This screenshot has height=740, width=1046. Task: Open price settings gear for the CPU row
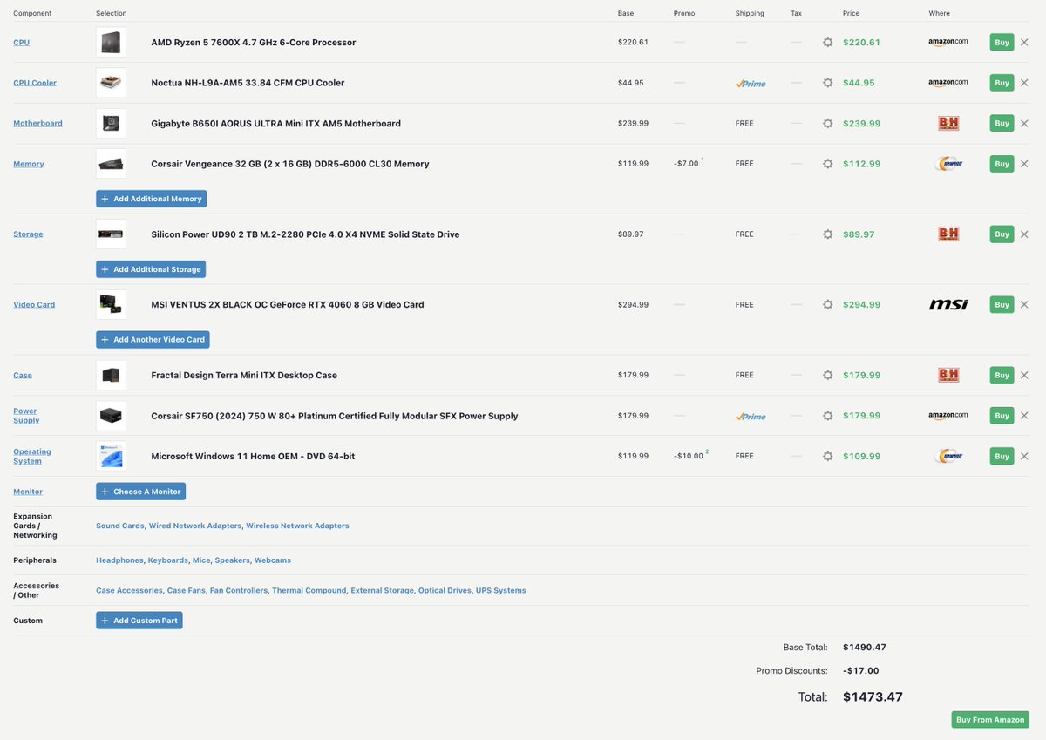[x=827, y=42]
